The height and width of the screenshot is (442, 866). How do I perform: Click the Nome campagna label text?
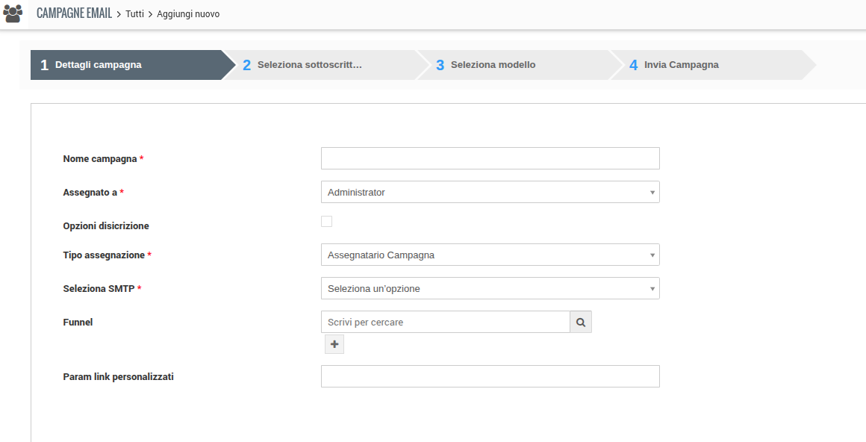tap(100, 159)
